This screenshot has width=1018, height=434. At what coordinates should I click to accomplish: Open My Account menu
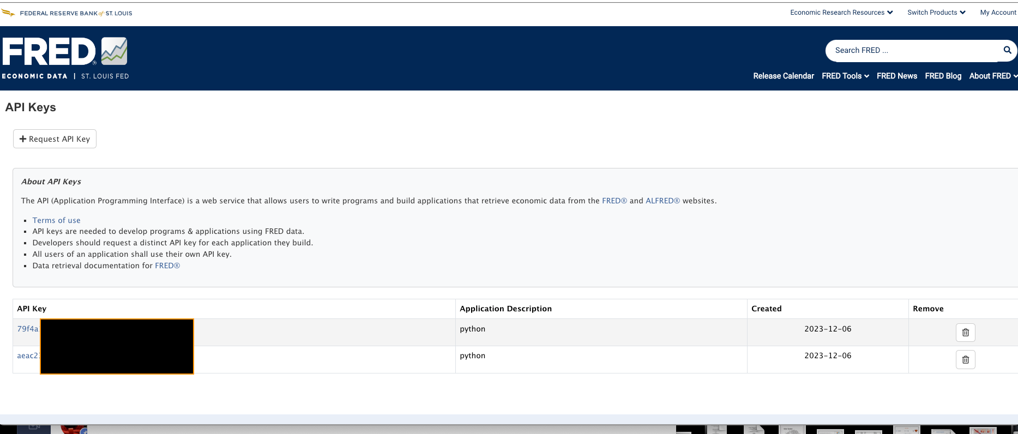[x=998, y=13]
